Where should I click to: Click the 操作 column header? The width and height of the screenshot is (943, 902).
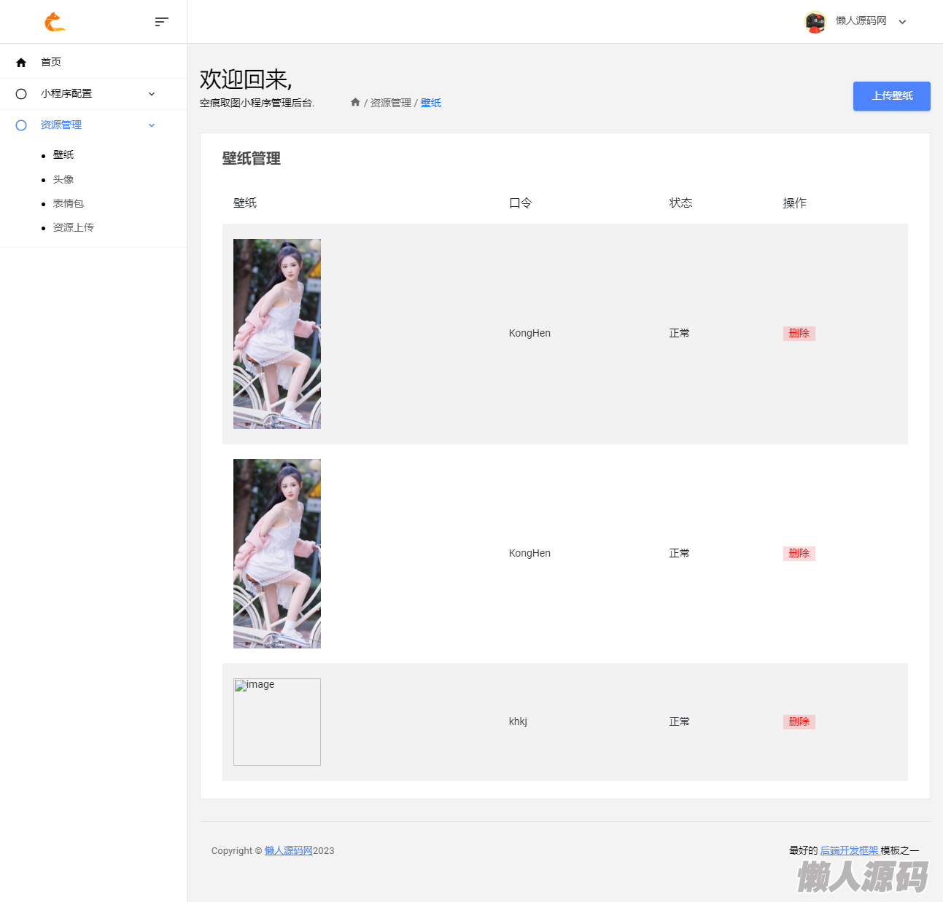795,203
